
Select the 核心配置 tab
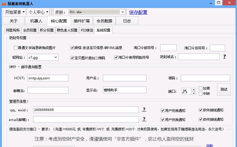pos(59,21)
